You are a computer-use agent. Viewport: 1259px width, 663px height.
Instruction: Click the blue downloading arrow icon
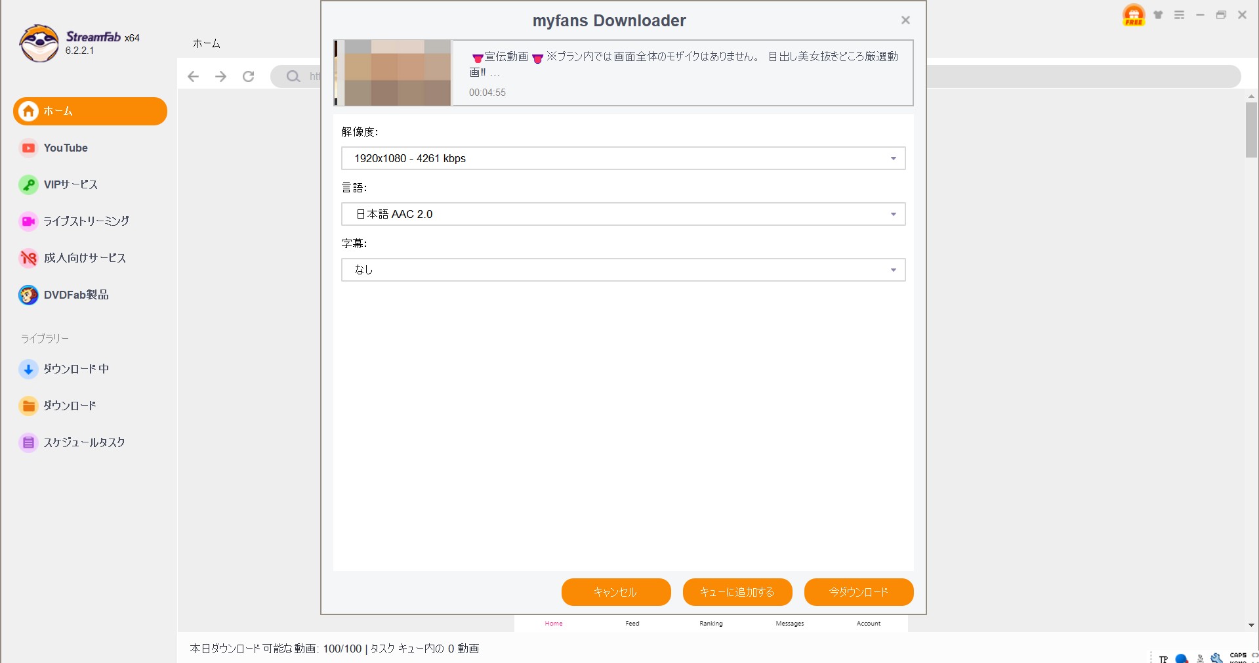tap(28, 369)
